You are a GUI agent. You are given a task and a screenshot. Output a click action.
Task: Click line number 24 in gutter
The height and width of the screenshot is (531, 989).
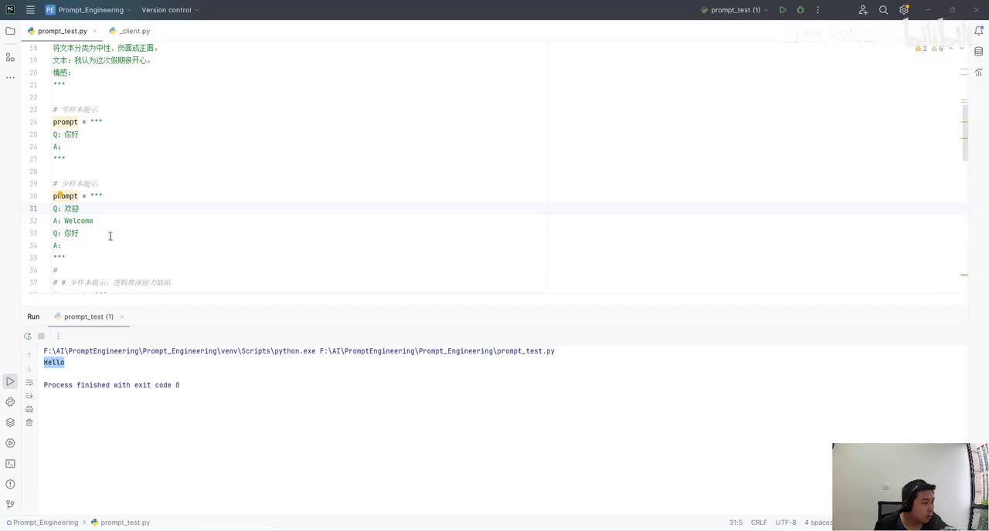[x=33, y=122]
